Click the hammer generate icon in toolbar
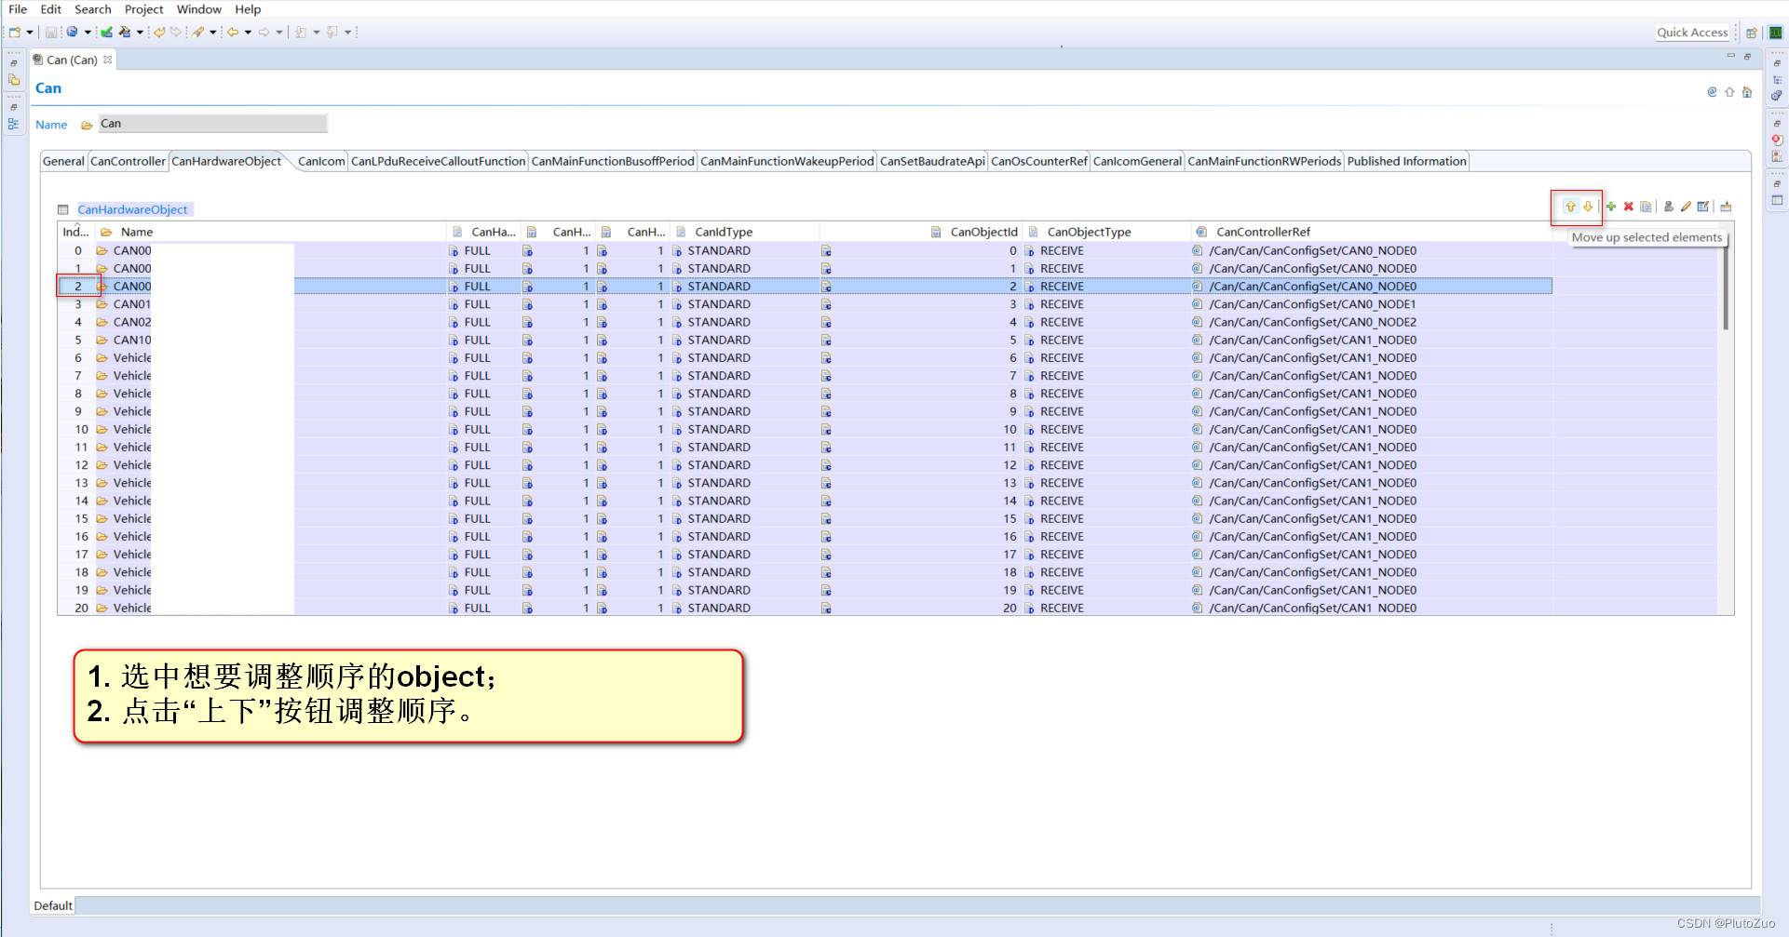Viewport: 1789px width, 937px height. point(125,32)
